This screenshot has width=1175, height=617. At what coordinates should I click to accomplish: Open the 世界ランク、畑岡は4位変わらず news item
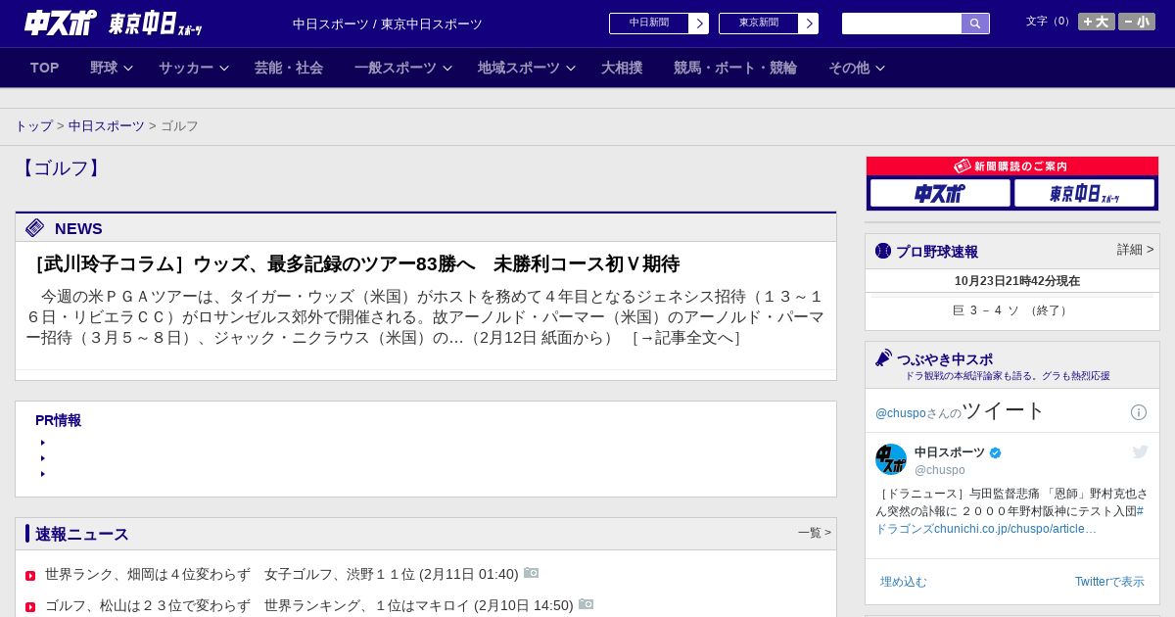tap(281, 574)
